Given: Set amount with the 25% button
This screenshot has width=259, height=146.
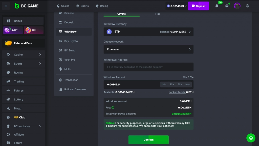Looking at the screenshot, I should 172,84.
